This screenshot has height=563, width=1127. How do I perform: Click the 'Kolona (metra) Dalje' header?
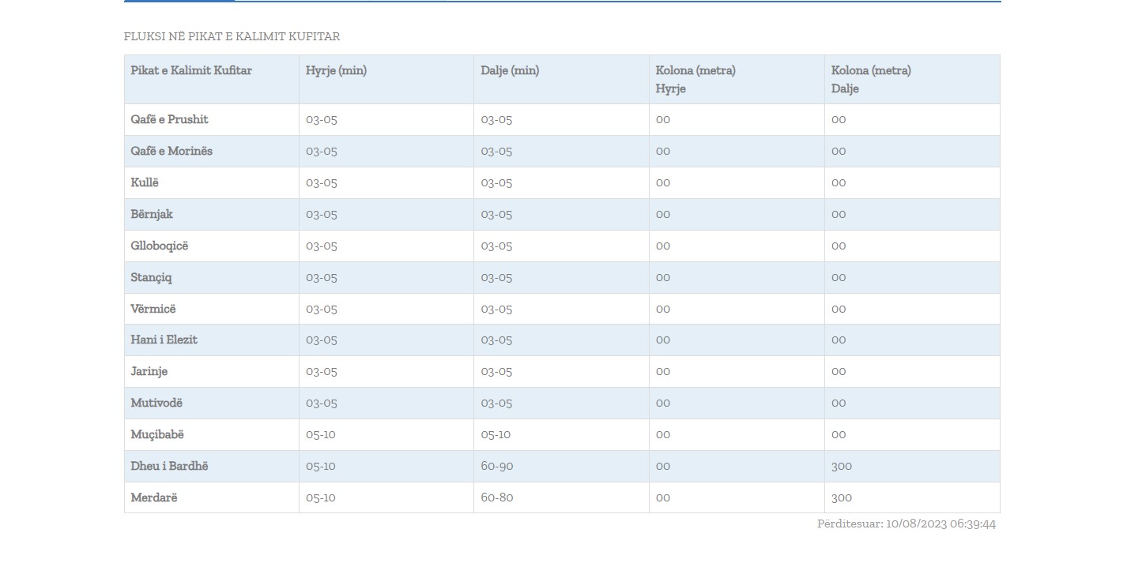pyautogui.click(x=871, y=80)
